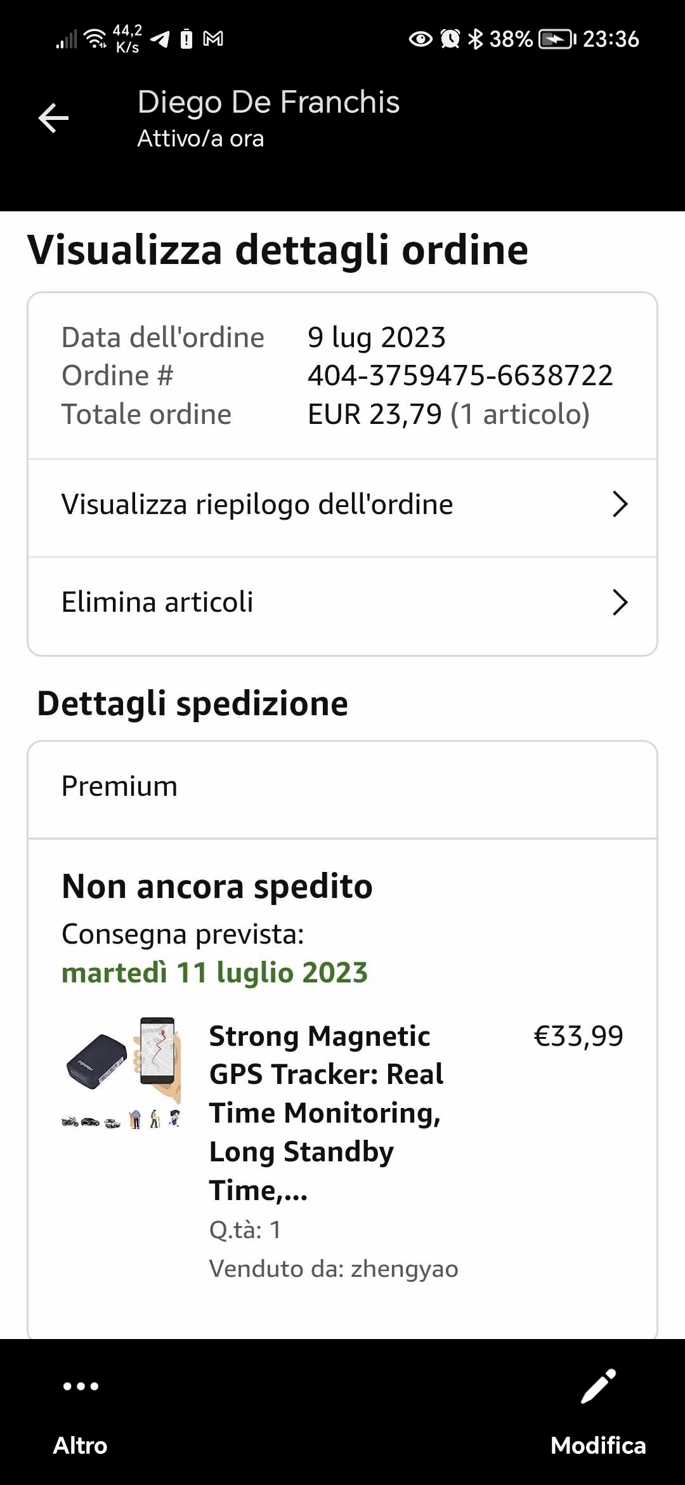
Task: Expand Visualizza riepilogo dell'ordine chevron
Action: click(x=620, y=505)
